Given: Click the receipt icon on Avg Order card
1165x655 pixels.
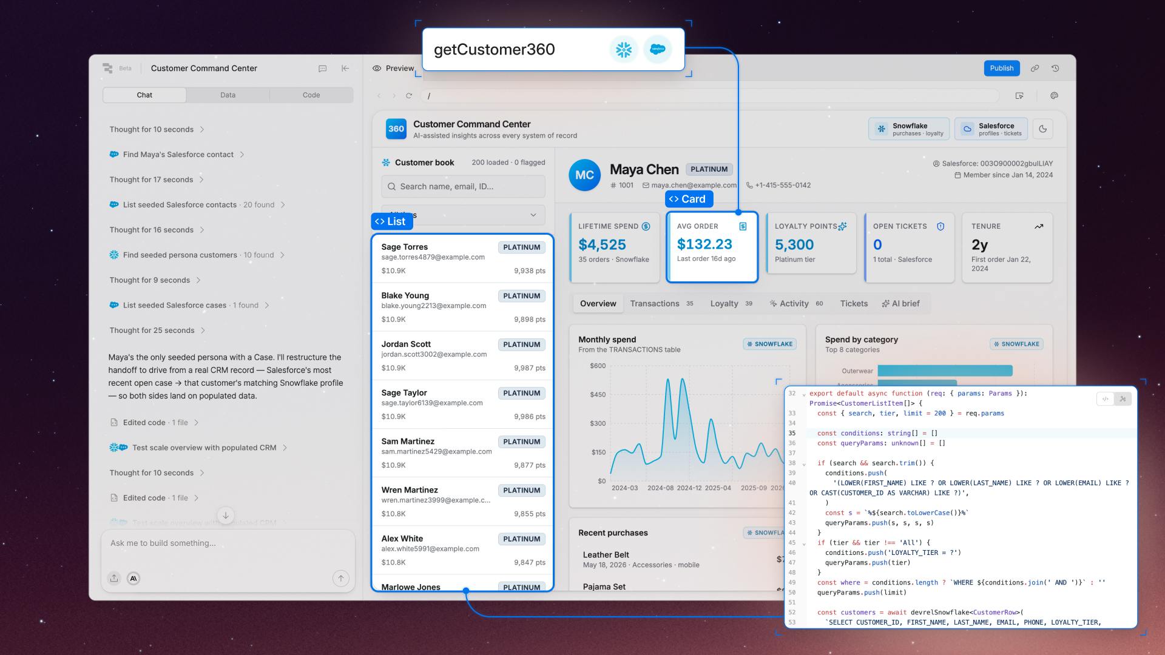Looking at the screenshot, I should pos(743,227).
